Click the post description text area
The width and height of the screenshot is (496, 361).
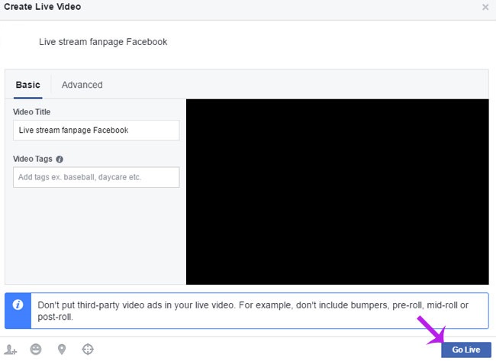(103, 42)
